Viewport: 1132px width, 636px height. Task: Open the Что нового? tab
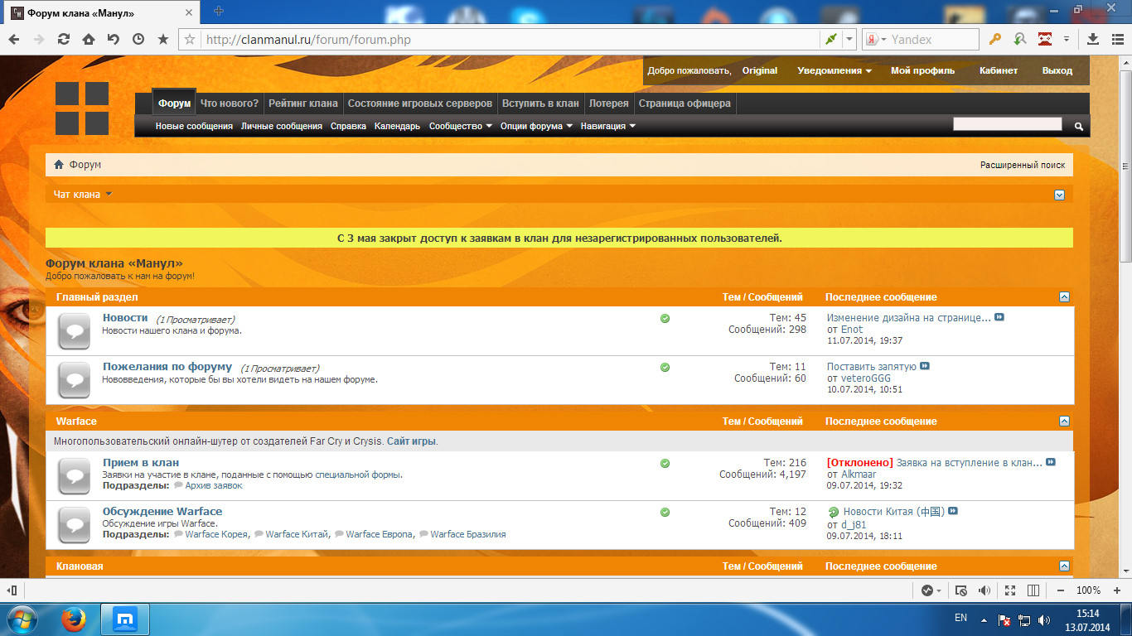(x=230, y=104)
